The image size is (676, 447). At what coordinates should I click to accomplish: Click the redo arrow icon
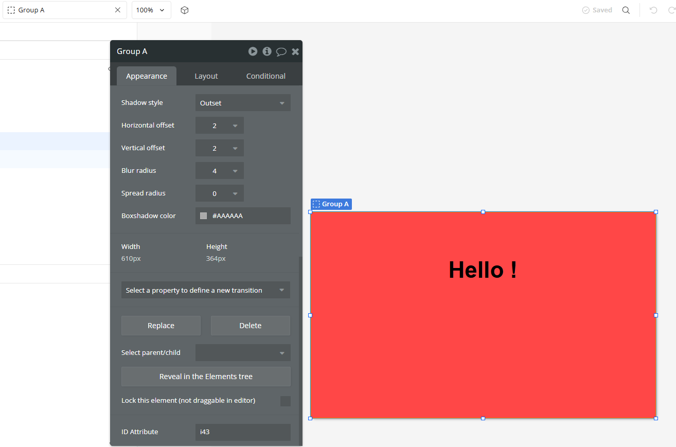(x=670, y=10)
